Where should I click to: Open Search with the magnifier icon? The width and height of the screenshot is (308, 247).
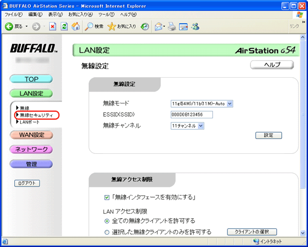(x=89, y=26)
